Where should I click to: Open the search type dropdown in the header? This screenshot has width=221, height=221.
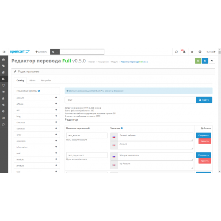click(x=55, y=52)
